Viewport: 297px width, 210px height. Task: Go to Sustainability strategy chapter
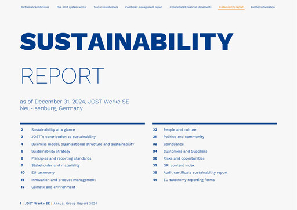tap(50, 151)
